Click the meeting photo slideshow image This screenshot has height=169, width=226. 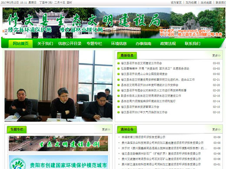(x=59, y=86)
